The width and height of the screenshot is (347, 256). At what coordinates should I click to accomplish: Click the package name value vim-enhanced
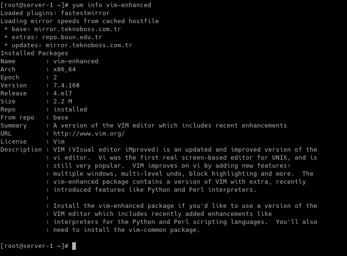76,61
